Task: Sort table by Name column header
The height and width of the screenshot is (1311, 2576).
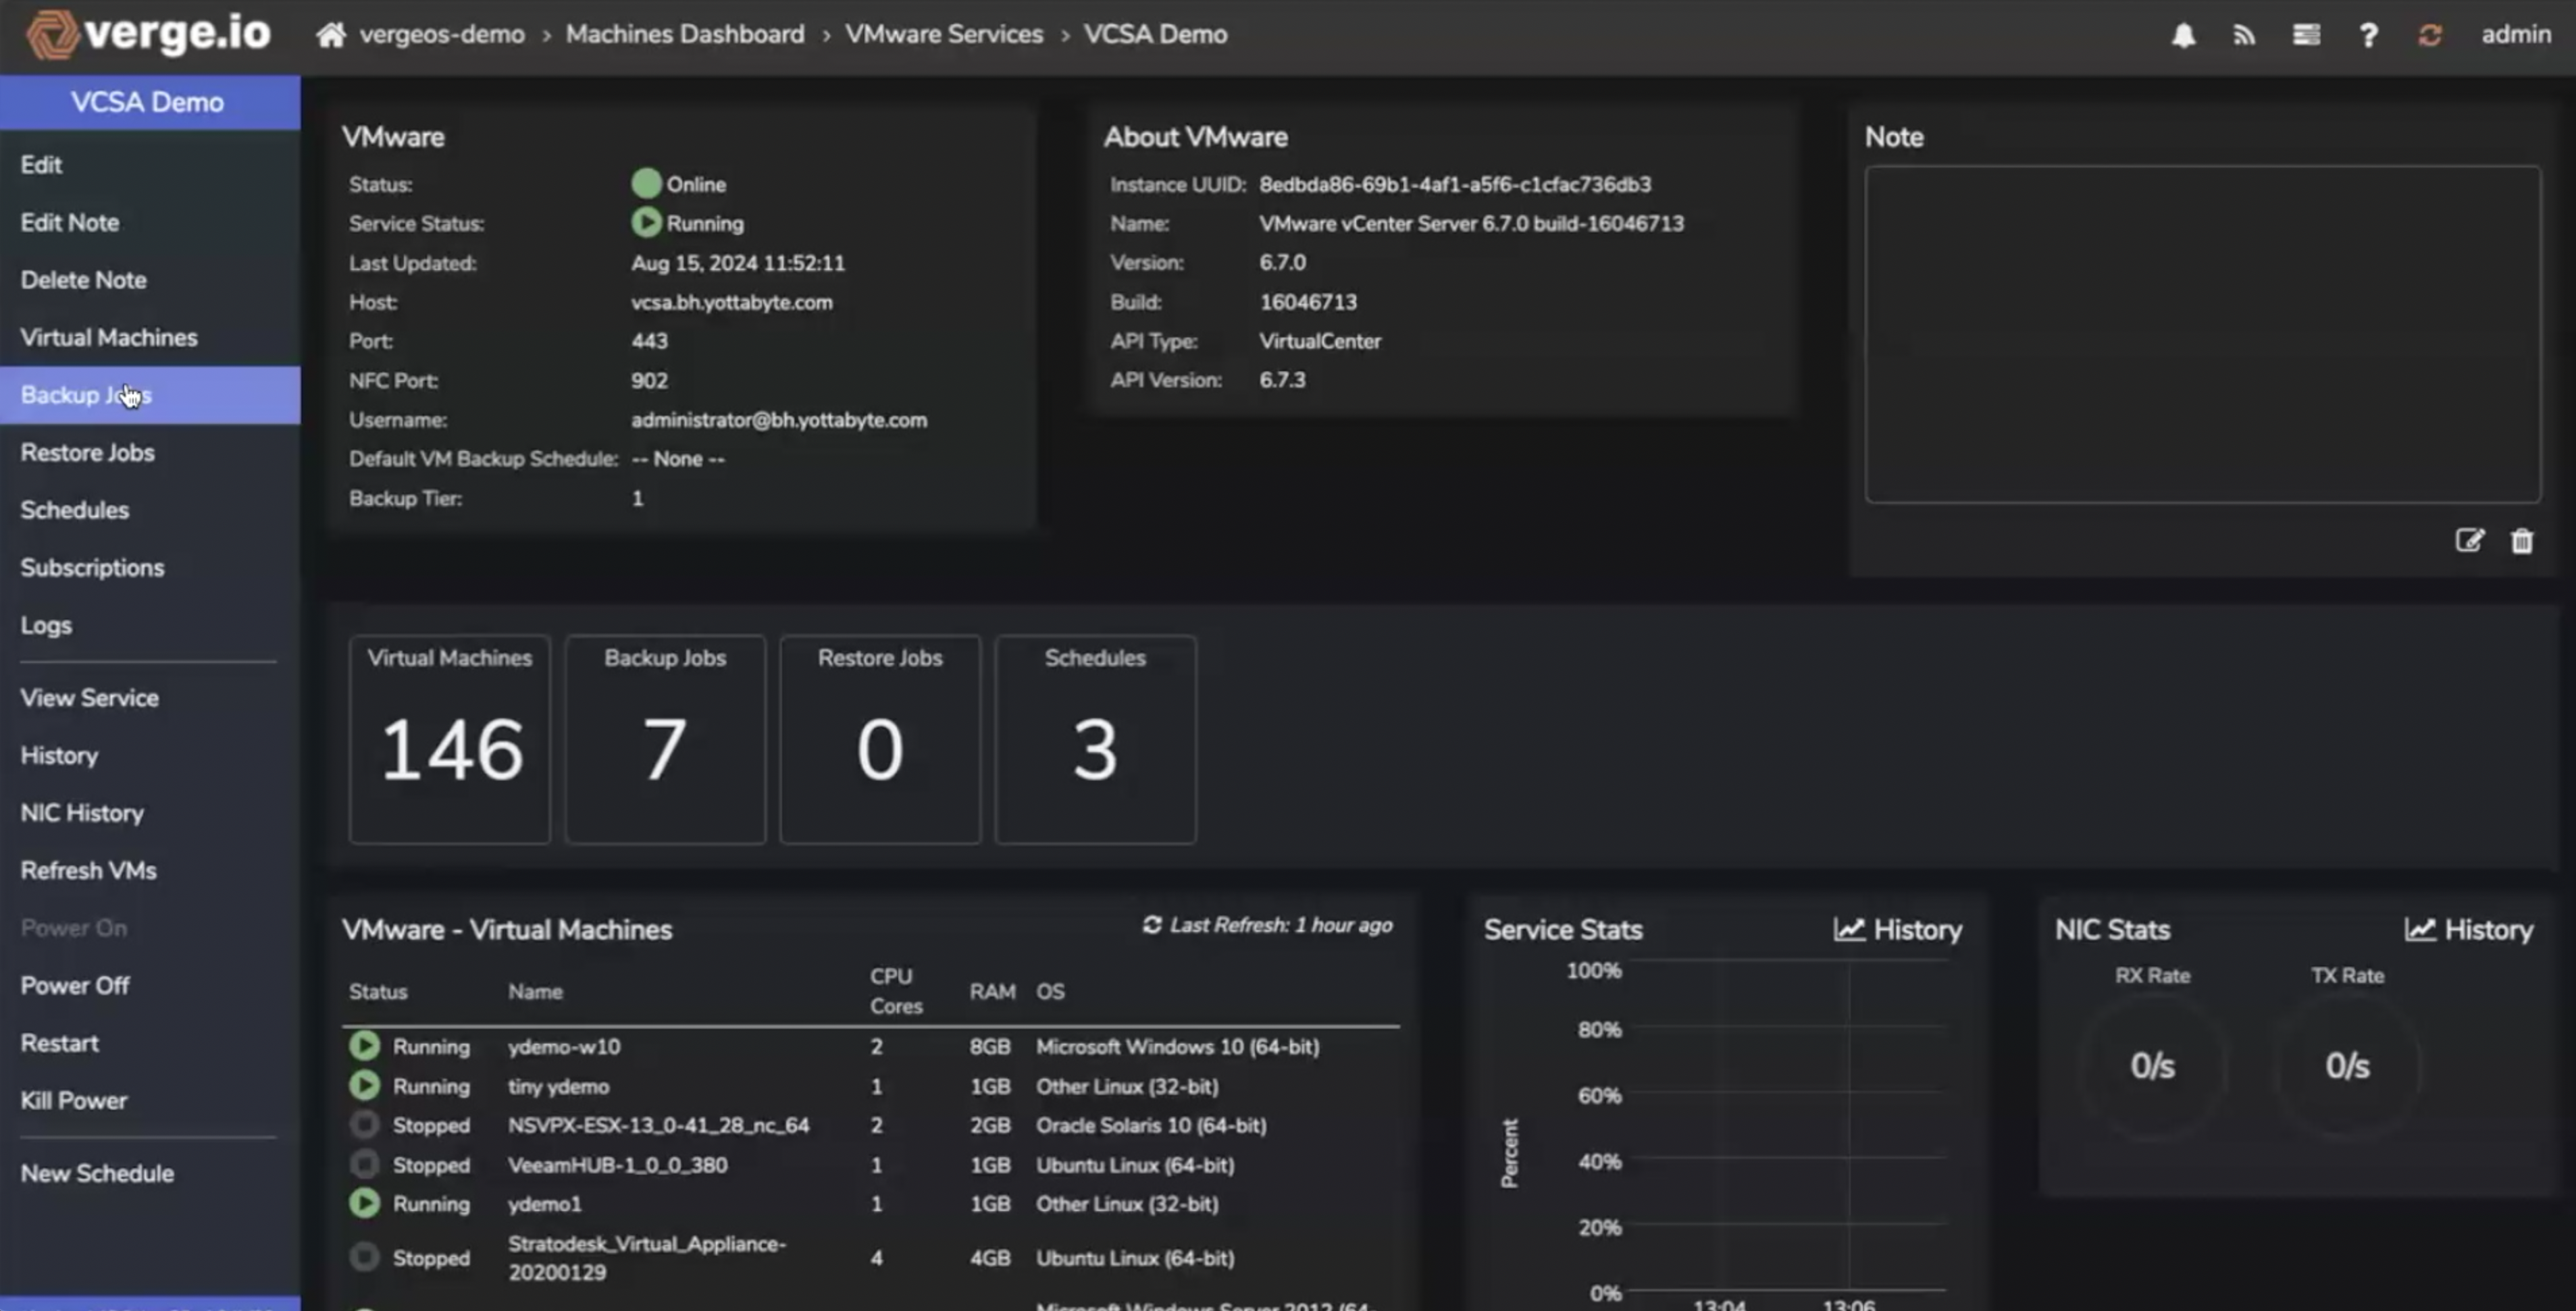Action: [535, 991]
